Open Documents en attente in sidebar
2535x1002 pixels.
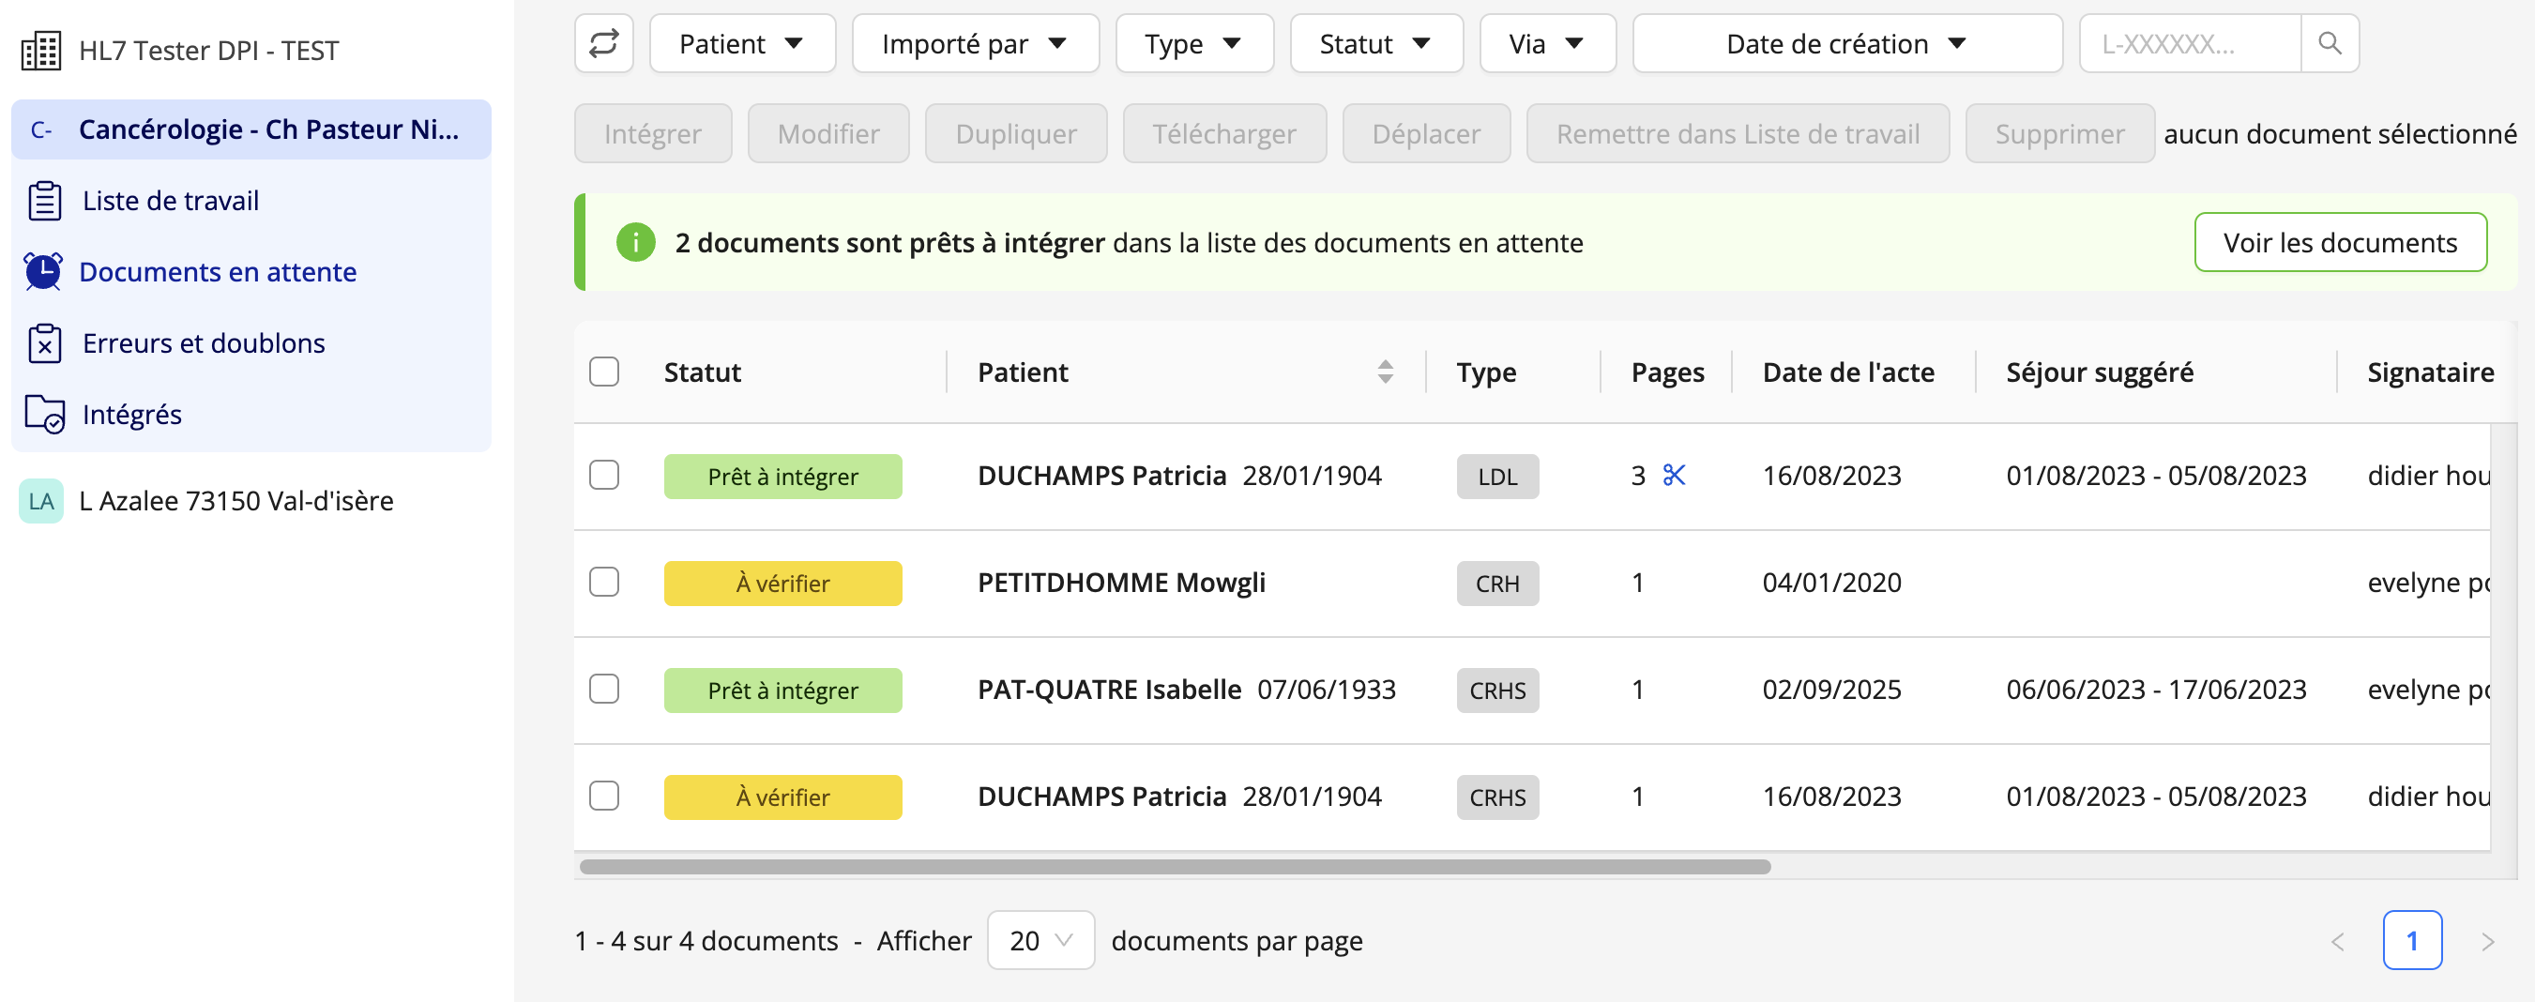250,272
